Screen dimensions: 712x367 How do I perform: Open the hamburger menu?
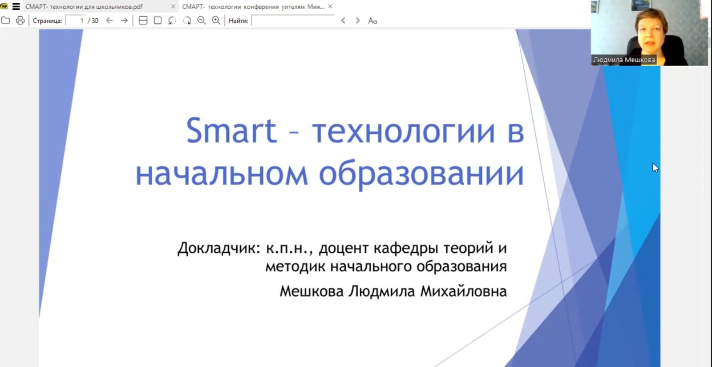click(16, 6)
